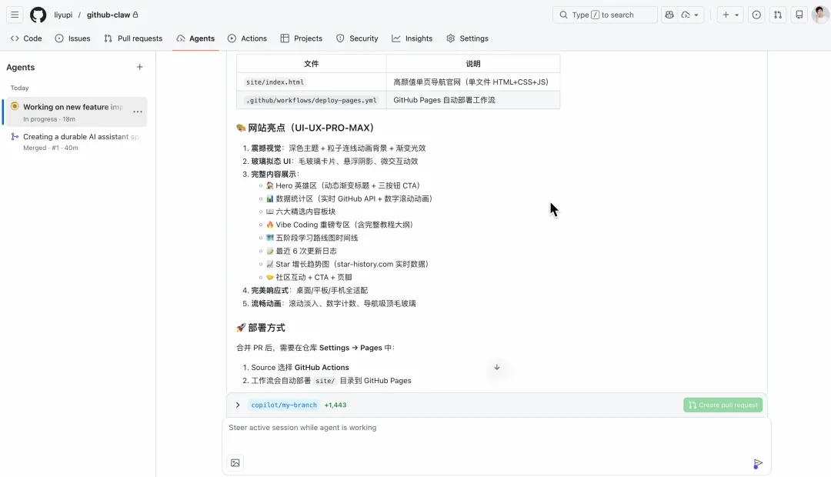This screenshot has height=477, width=831.
Task: Send a message with the paper plane icon
Action: pos(756,464)
